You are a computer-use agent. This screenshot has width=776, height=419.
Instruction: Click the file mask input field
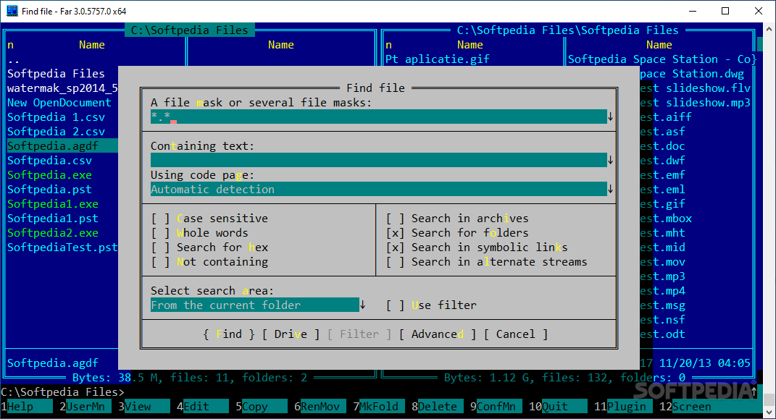click(x=379, y=117)
